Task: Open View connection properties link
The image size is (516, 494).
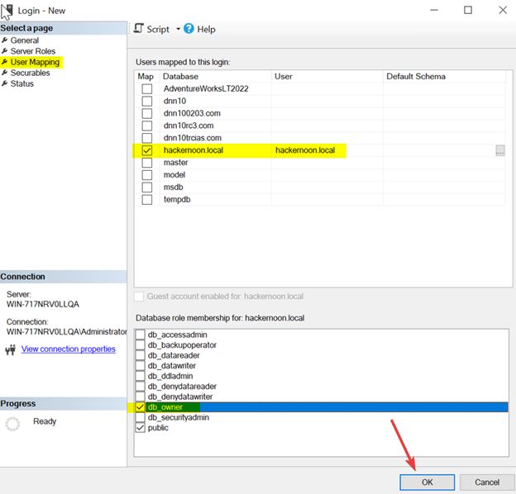Action: [69, 349]
